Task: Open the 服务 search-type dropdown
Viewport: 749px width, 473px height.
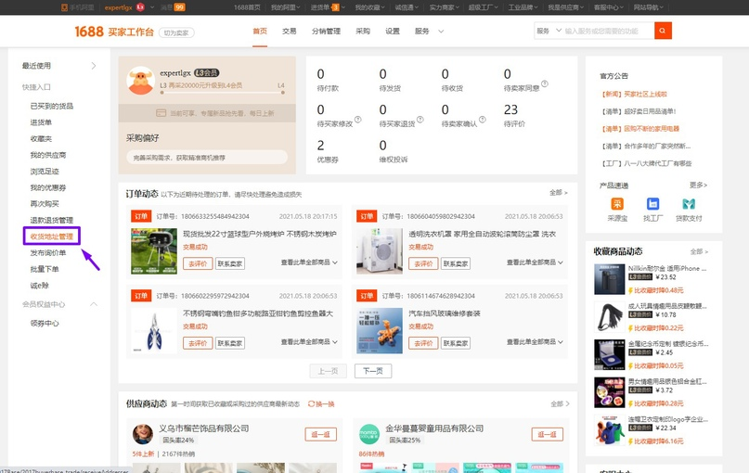Action: coord(549,31)
